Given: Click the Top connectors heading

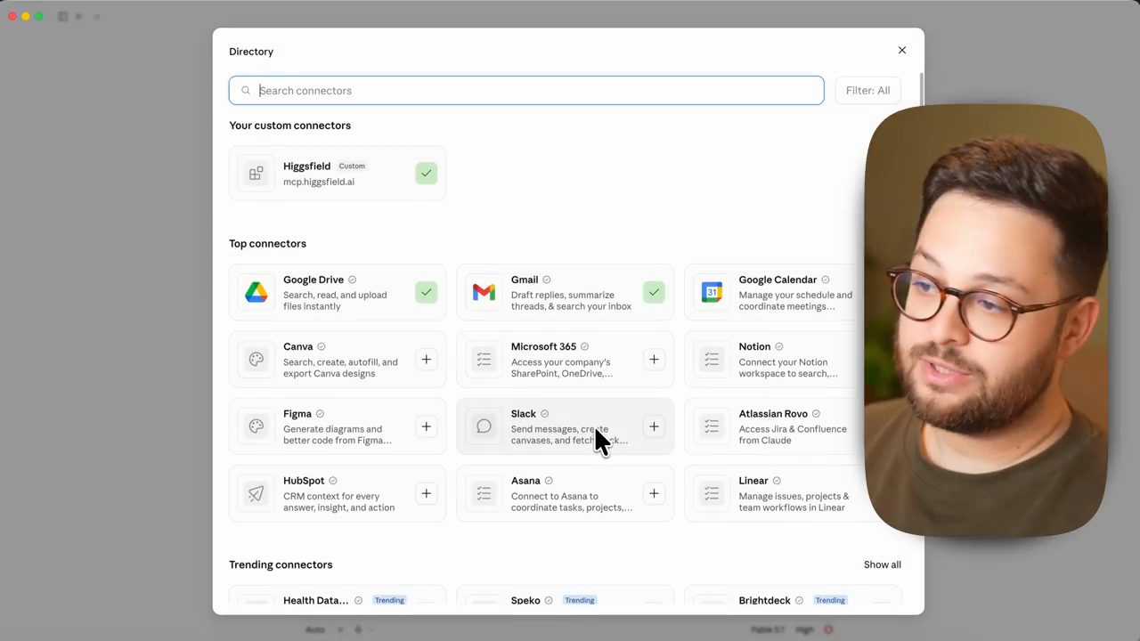Looking at the screenshot, I should 267,243.
